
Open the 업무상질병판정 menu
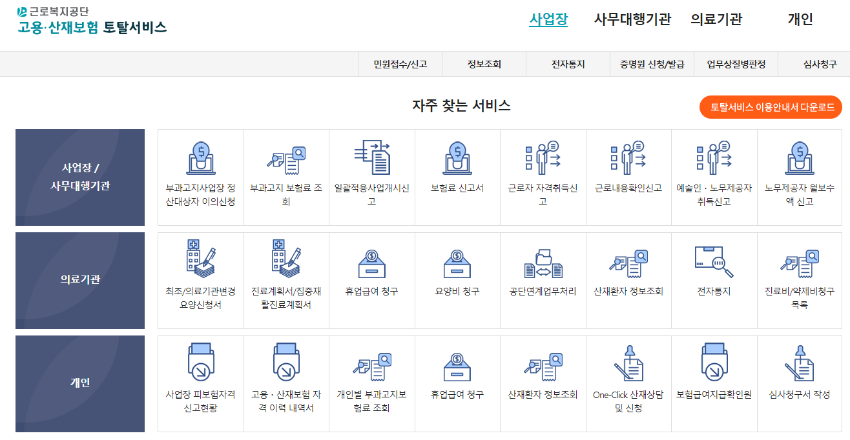coord(736,64)
